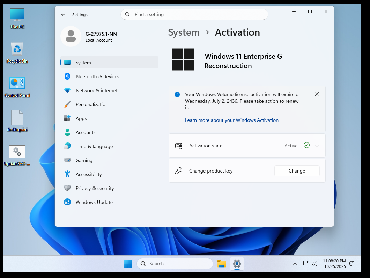Open Accessibility settings
Viewport: 370px width, 278px height.
109,174
